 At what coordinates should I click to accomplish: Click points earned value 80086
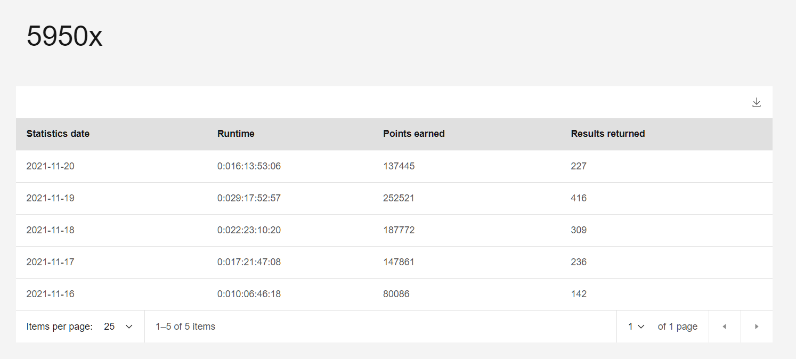[396, 294]
